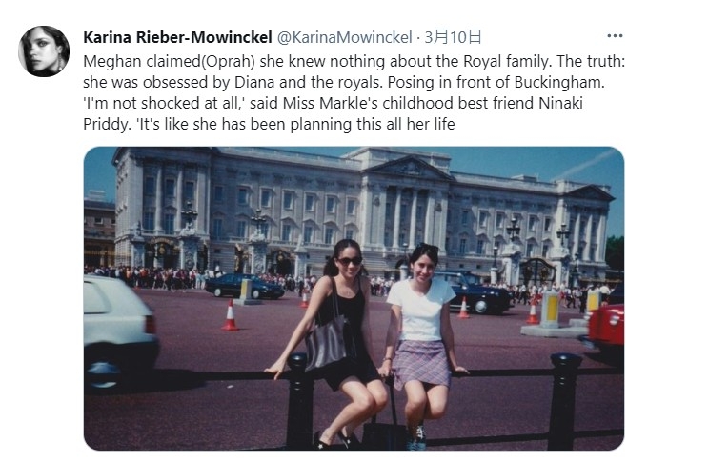Click the name "Priddy." in the tweet text

point(107,124)
